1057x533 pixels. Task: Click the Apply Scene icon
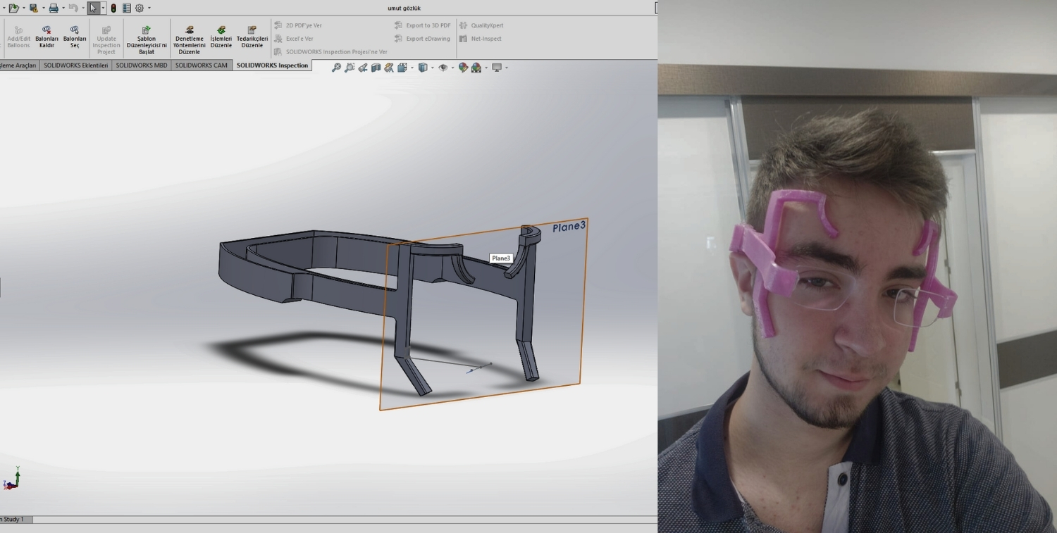coord(476,68)
